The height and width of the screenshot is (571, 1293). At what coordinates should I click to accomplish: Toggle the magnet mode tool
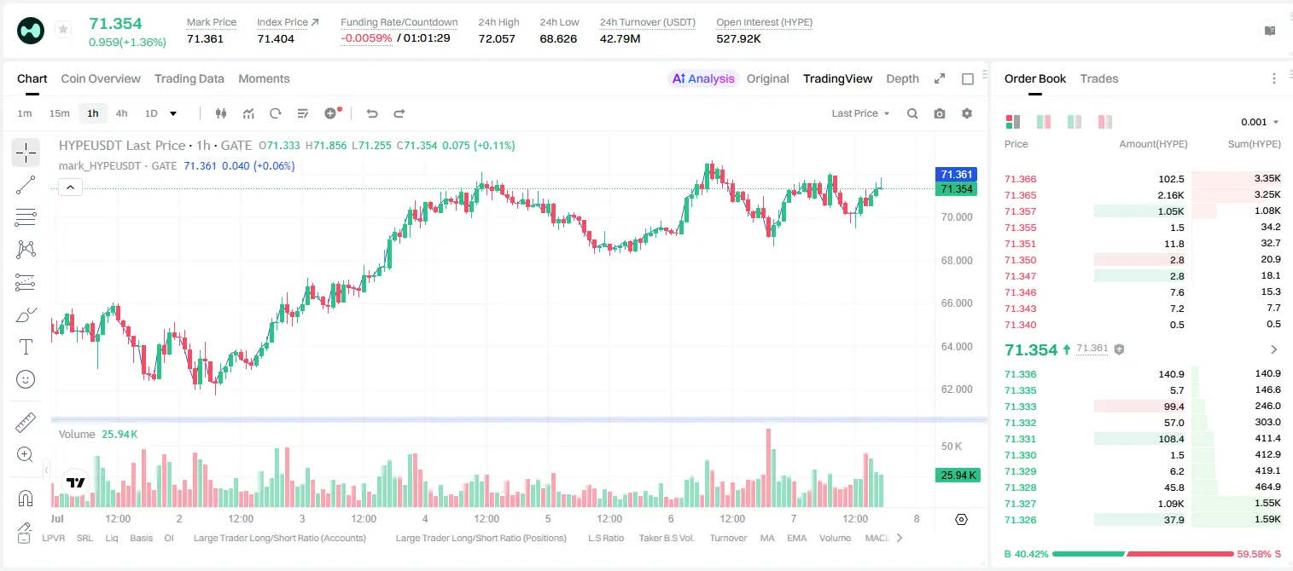point(26,498)
